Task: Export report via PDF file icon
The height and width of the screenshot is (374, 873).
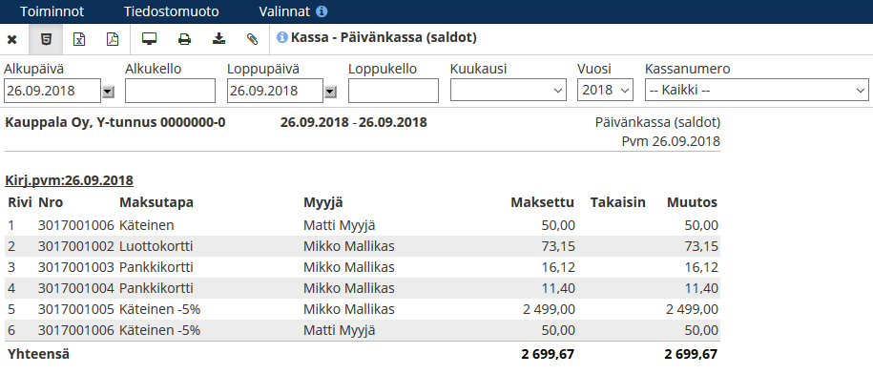Action: [113, 39]
